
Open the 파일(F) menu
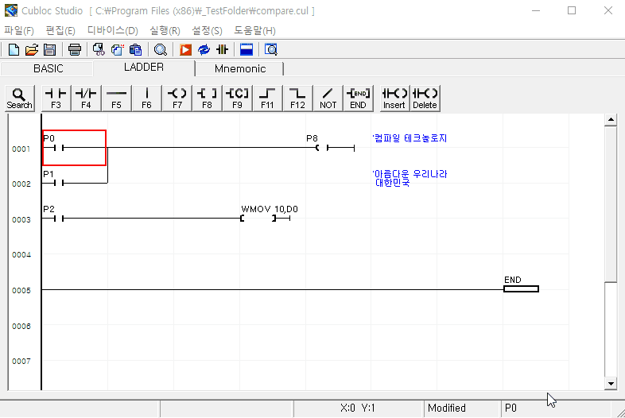click(19, 30)
